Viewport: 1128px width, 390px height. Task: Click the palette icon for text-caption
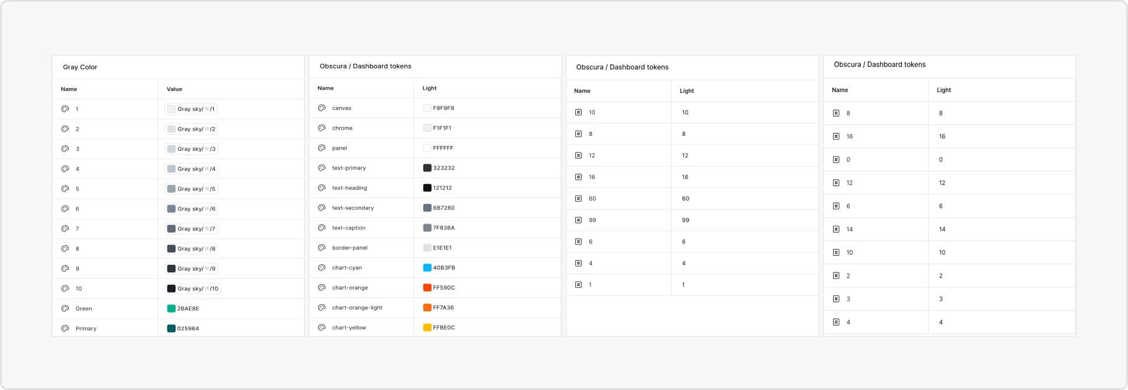point(322,227)
